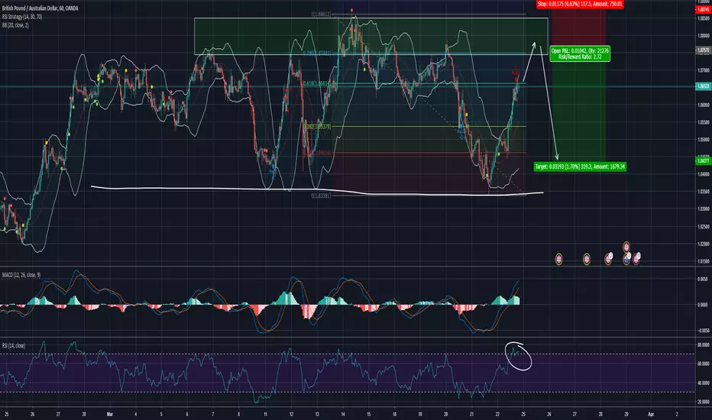Click the 1.83000 price scale value
The image size is (712, 420).
pos(703,209)
